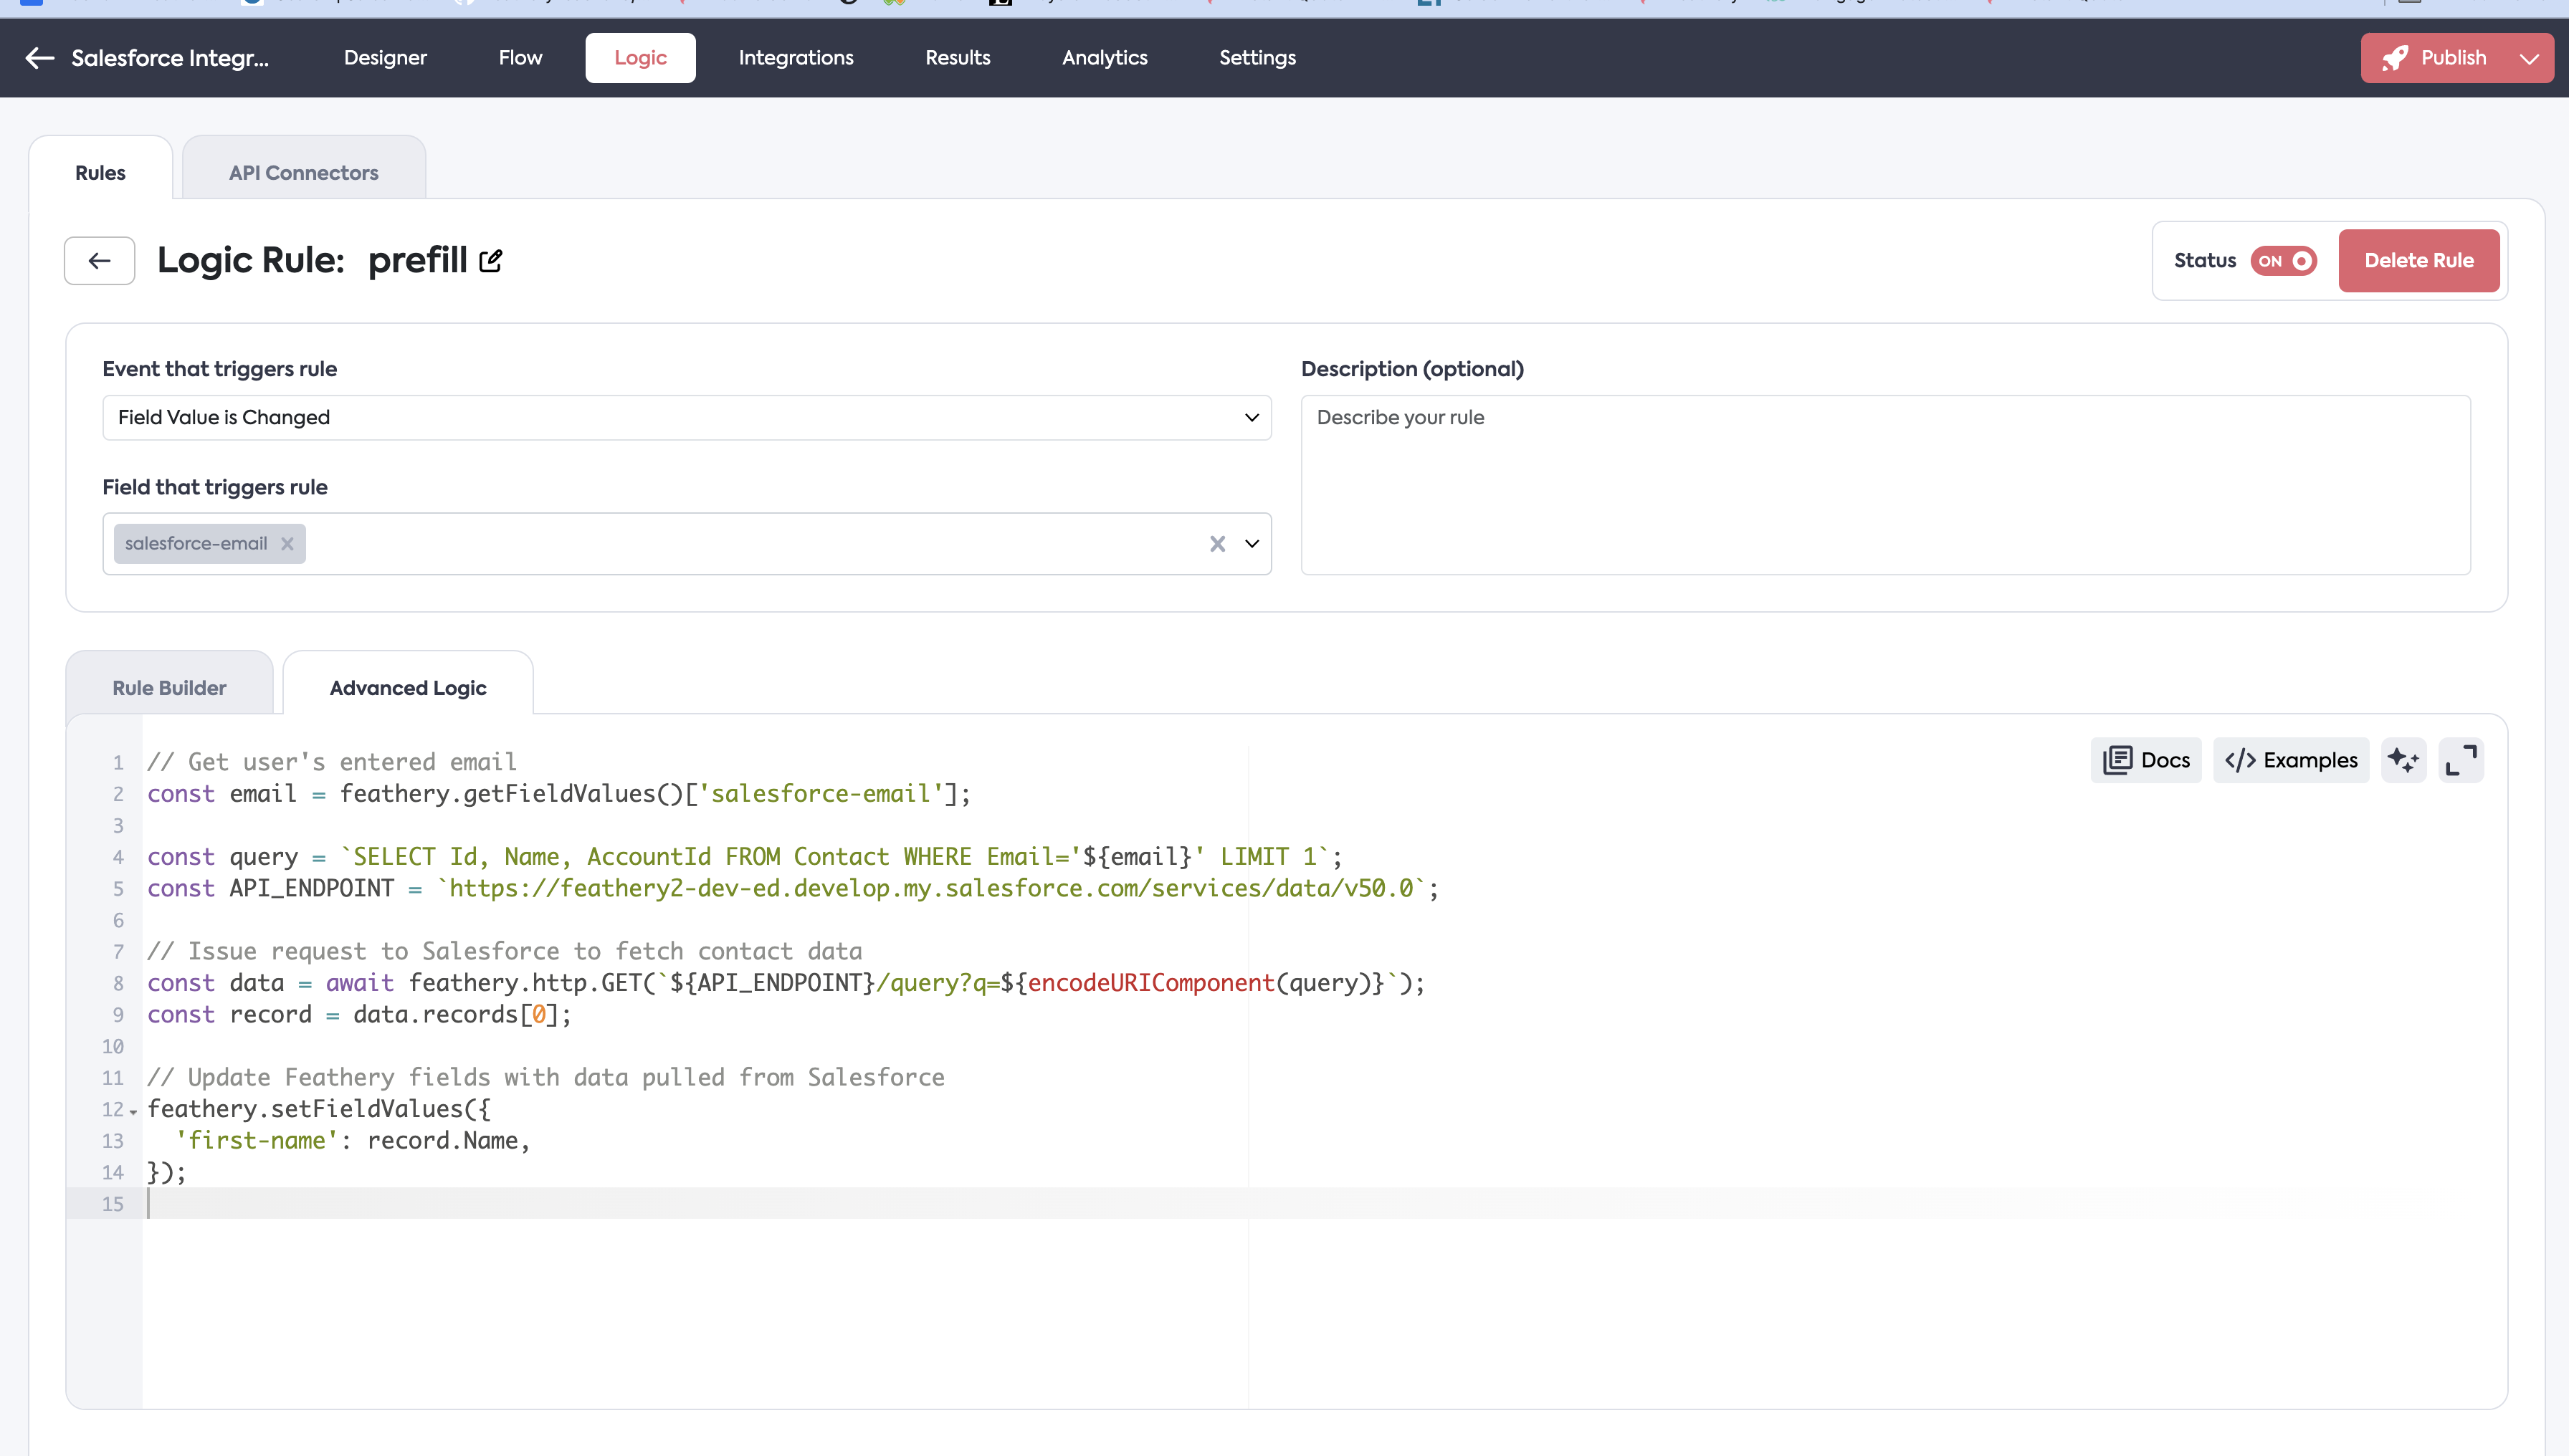This screenshot has height=1456, width=2569.
Task: Go to Integrations in the top navigation
Action: [796, 58]
